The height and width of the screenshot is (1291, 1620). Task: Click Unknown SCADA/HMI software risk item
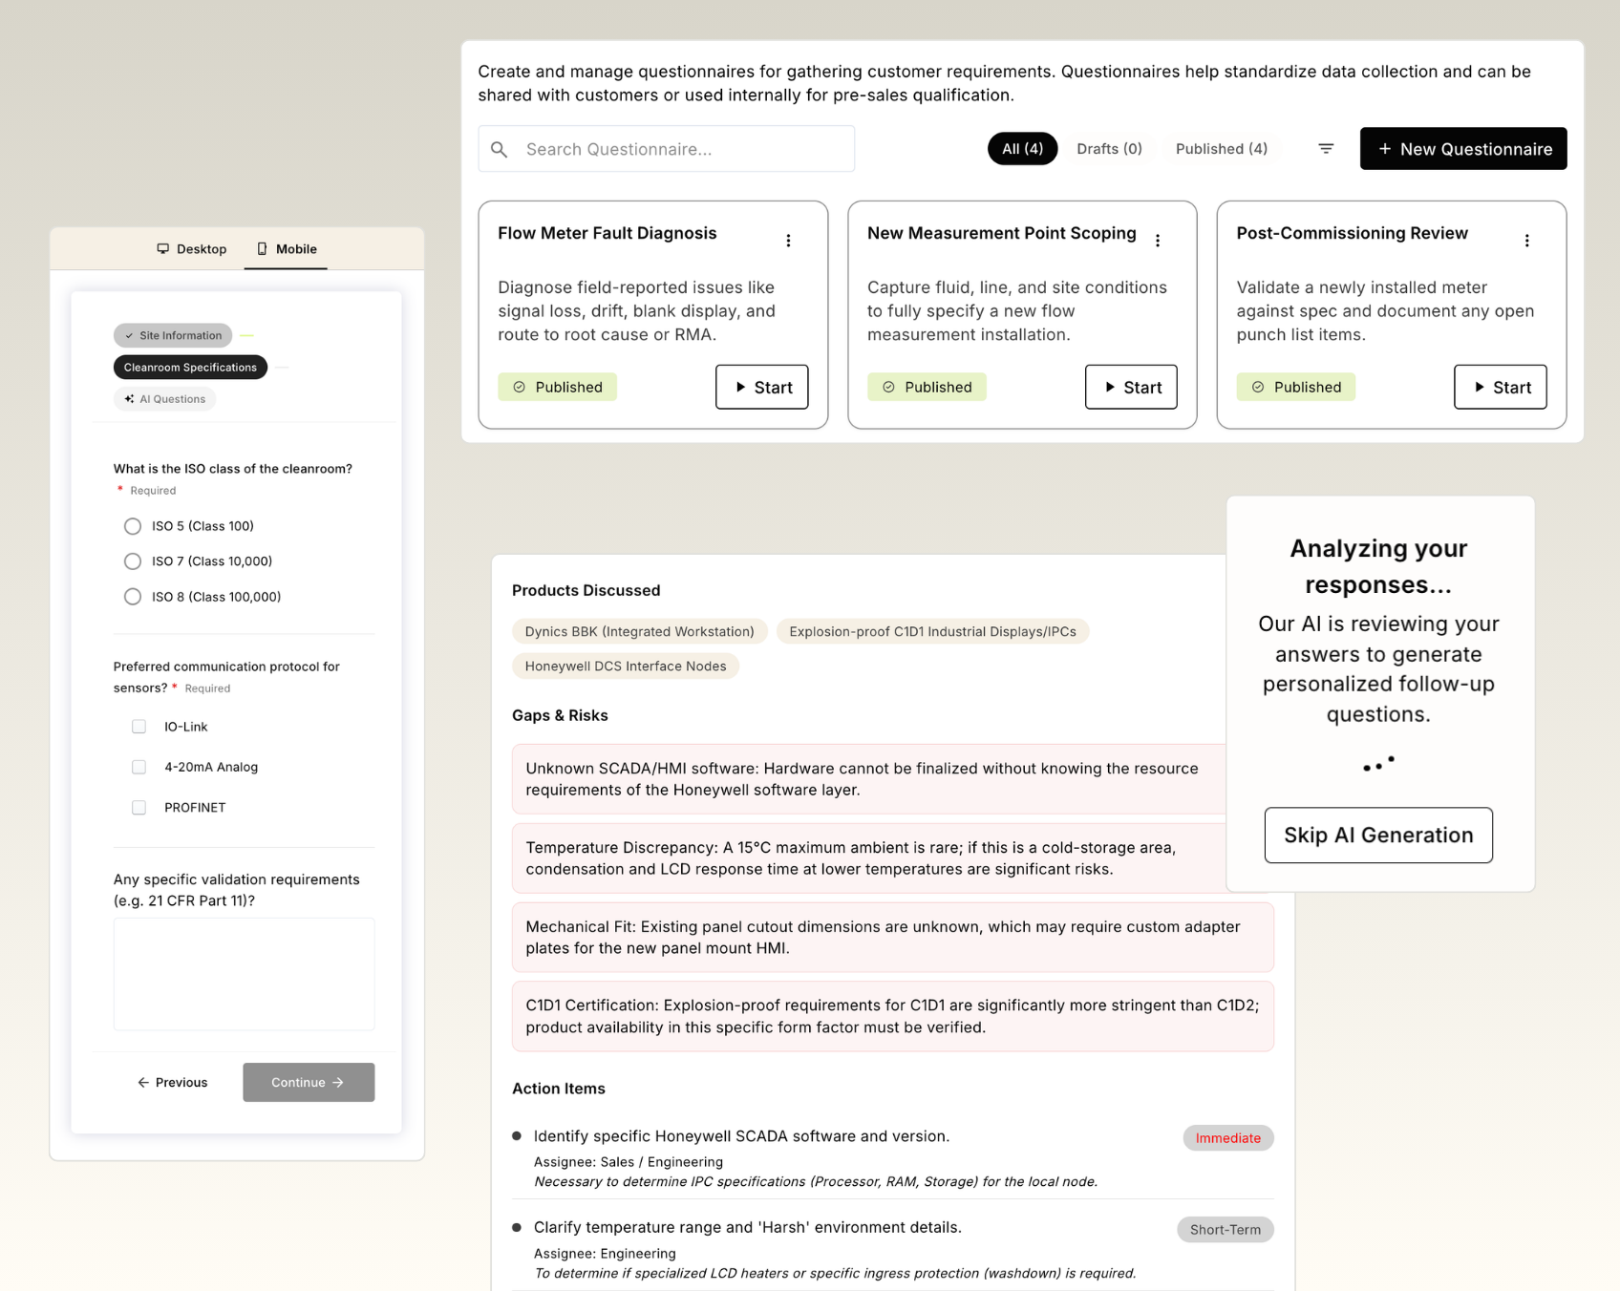(x=869, y=779)
